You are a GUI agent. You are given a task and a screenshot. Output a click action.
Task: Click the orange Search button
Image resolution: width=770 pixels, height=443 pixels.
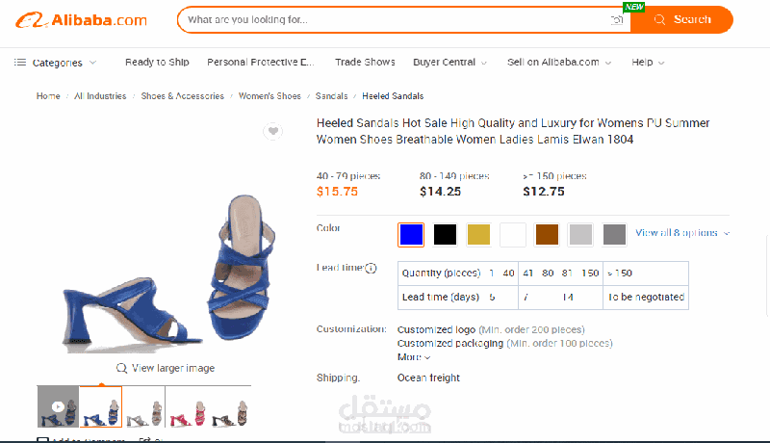coord(681,20)
